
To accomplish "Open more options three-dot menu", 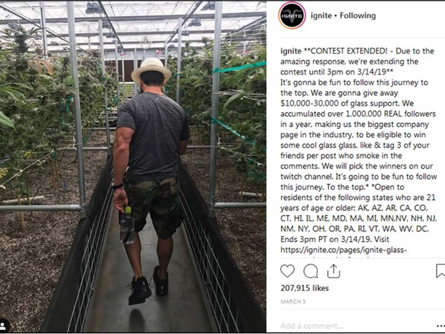I will pyautogui.click(x=441, y=326).
